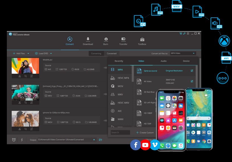Click the more options ellipsis circle icon
Image resolution: width=232 pixels, height=162 pixels.
(x=223, y=78)
